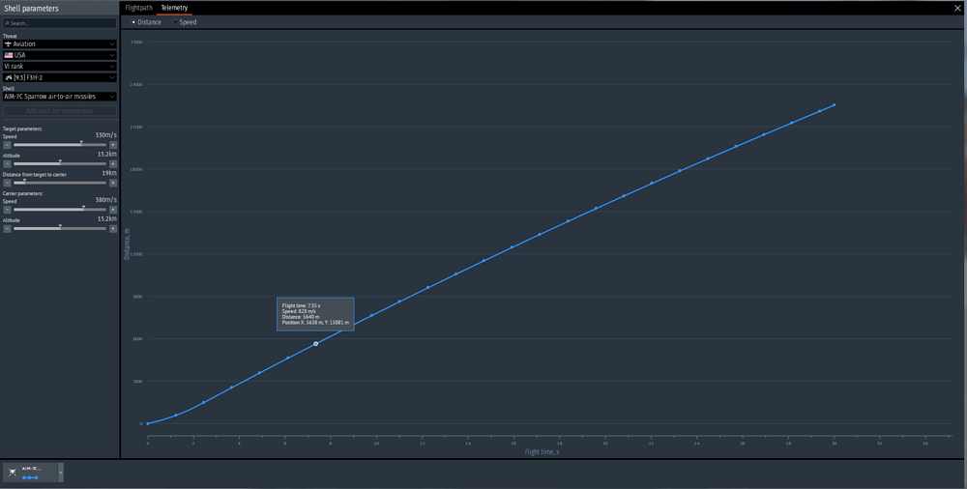Viewport: 967px width, 489px height.
Task: Click the aircraft icon beside F3H-2
Action: point(9,77)
